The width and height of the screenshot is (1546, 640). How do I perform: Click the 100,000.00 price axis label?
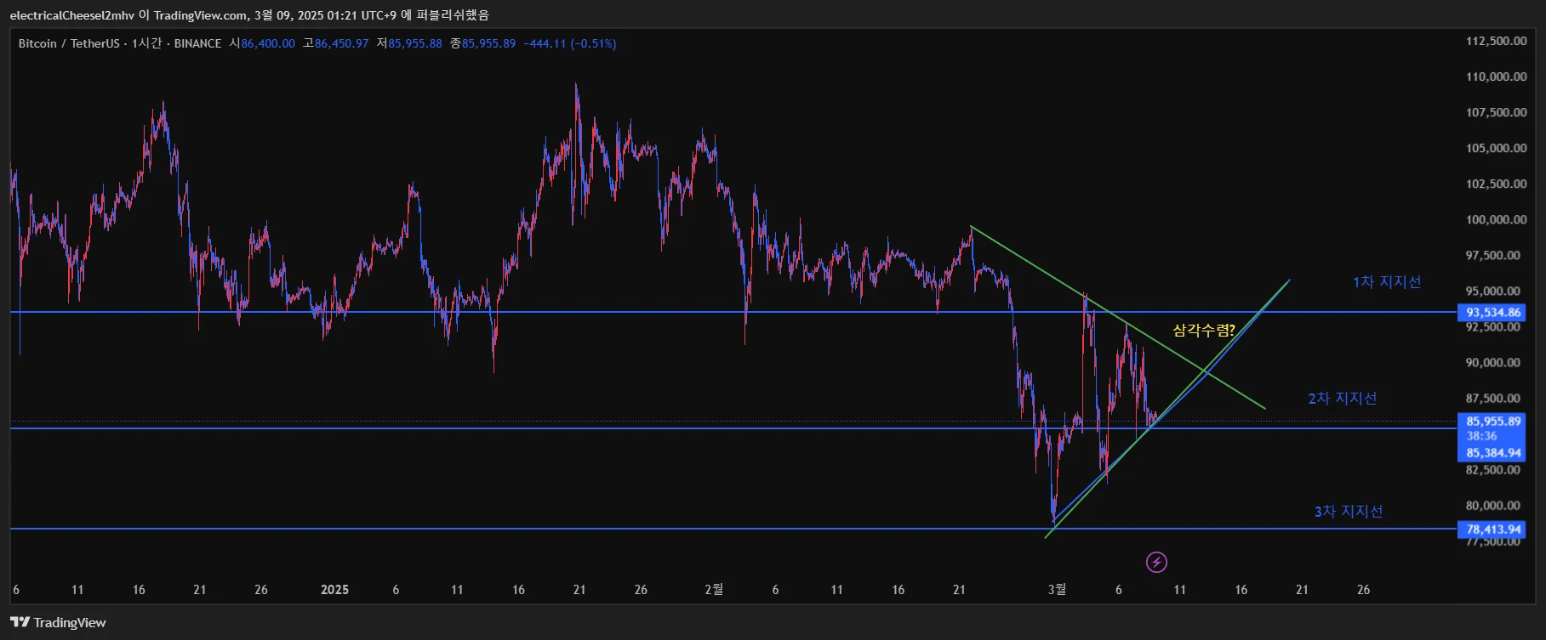1497,219
